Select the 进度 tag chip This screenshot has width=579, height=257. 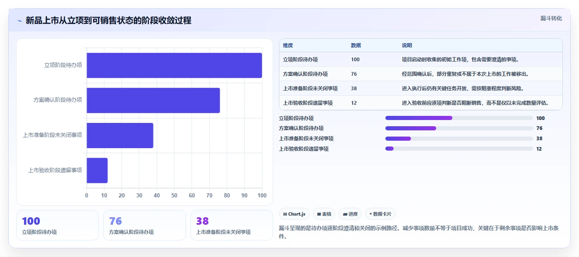click(x=350, y=214)
